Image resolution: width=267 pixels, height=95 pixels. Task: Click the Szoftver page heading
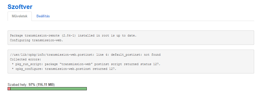20,7
